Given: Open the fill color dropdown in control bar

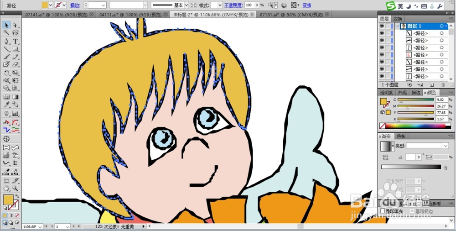Looking at the screenshot, I should tap(51, 5).
